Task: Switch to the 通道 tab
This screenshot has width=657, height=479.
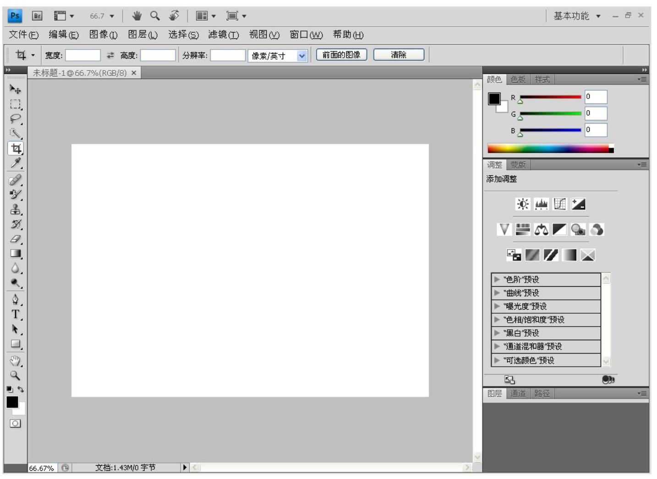Action: point(518,393)
